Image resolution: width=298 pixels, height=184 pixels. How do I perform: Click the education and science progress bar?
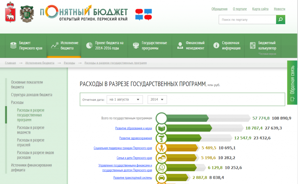[189, 128]
